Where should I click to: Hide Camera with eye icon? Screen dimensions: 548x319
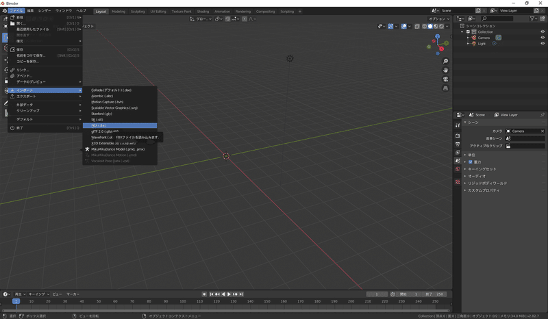(x=543, y=38)
